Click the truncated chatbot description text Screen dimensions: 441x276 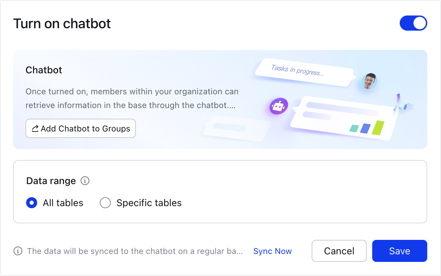(x=132, y=98)
